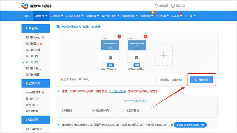Open PDF转HTML in the sidebar
The height and width of the screenshot is (133, 237).
coord(33,68)
